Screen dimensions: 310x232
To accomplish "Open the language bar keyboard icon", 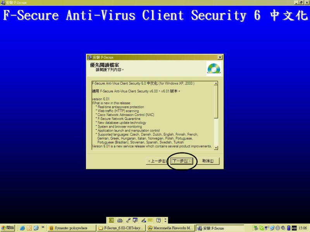I will tap(120, 220).
